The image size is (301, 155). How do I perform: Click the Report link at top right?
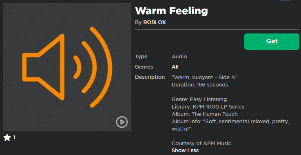coord(286,1)
